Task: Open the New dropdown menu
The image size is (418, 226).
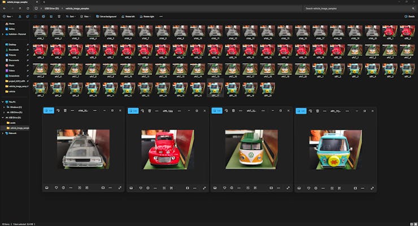Action: pos(7,16)
